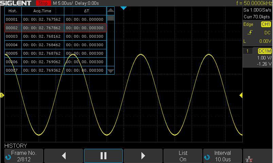Select the Frame No. 2/812 control
273x163 pixels.
pos(24,156)
